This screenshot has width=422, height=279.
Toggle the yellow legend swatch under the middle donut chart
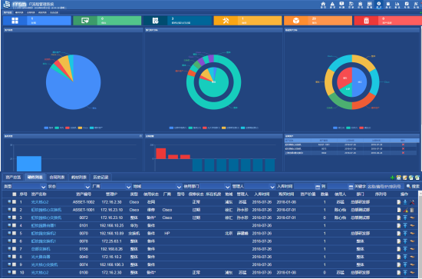(x=223, y=128)
